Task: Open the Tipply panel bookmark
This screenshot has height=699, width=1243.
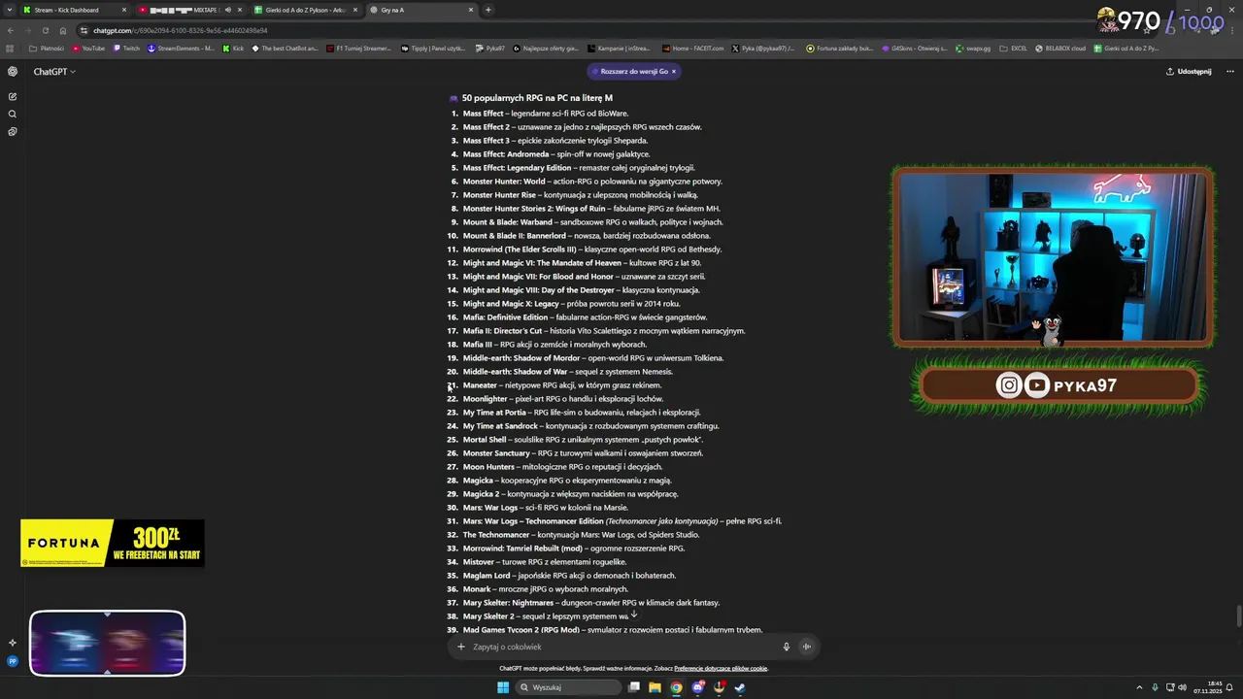Action: 433,48
